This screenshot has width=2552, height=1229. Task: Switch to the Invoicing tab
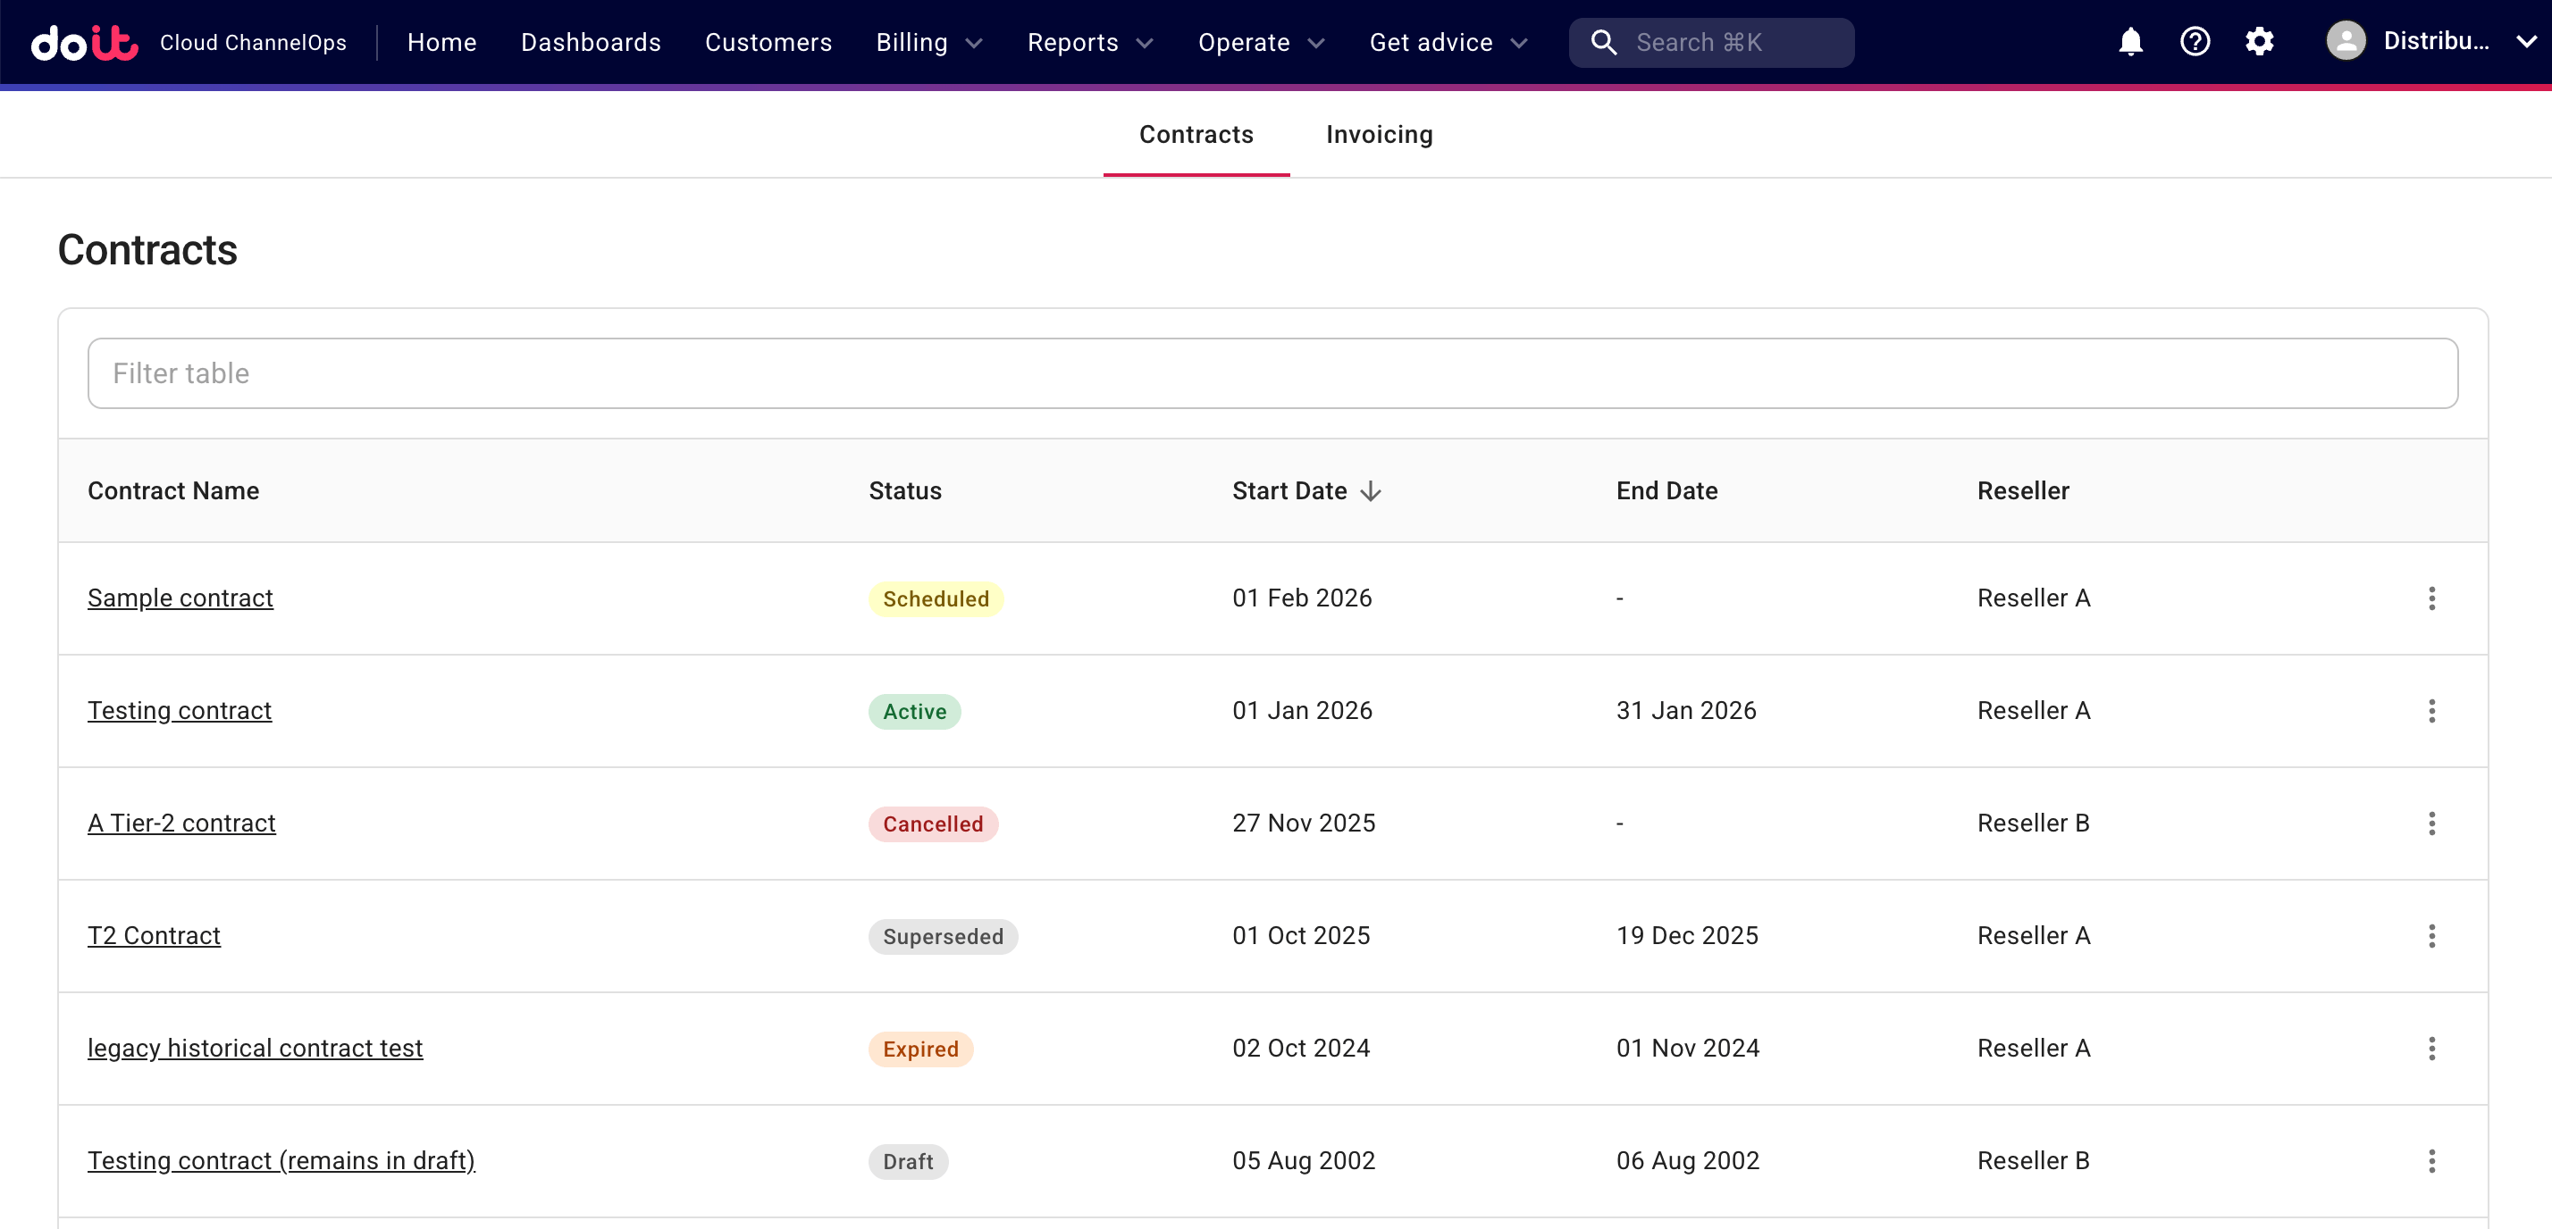tap(1378, 135)
